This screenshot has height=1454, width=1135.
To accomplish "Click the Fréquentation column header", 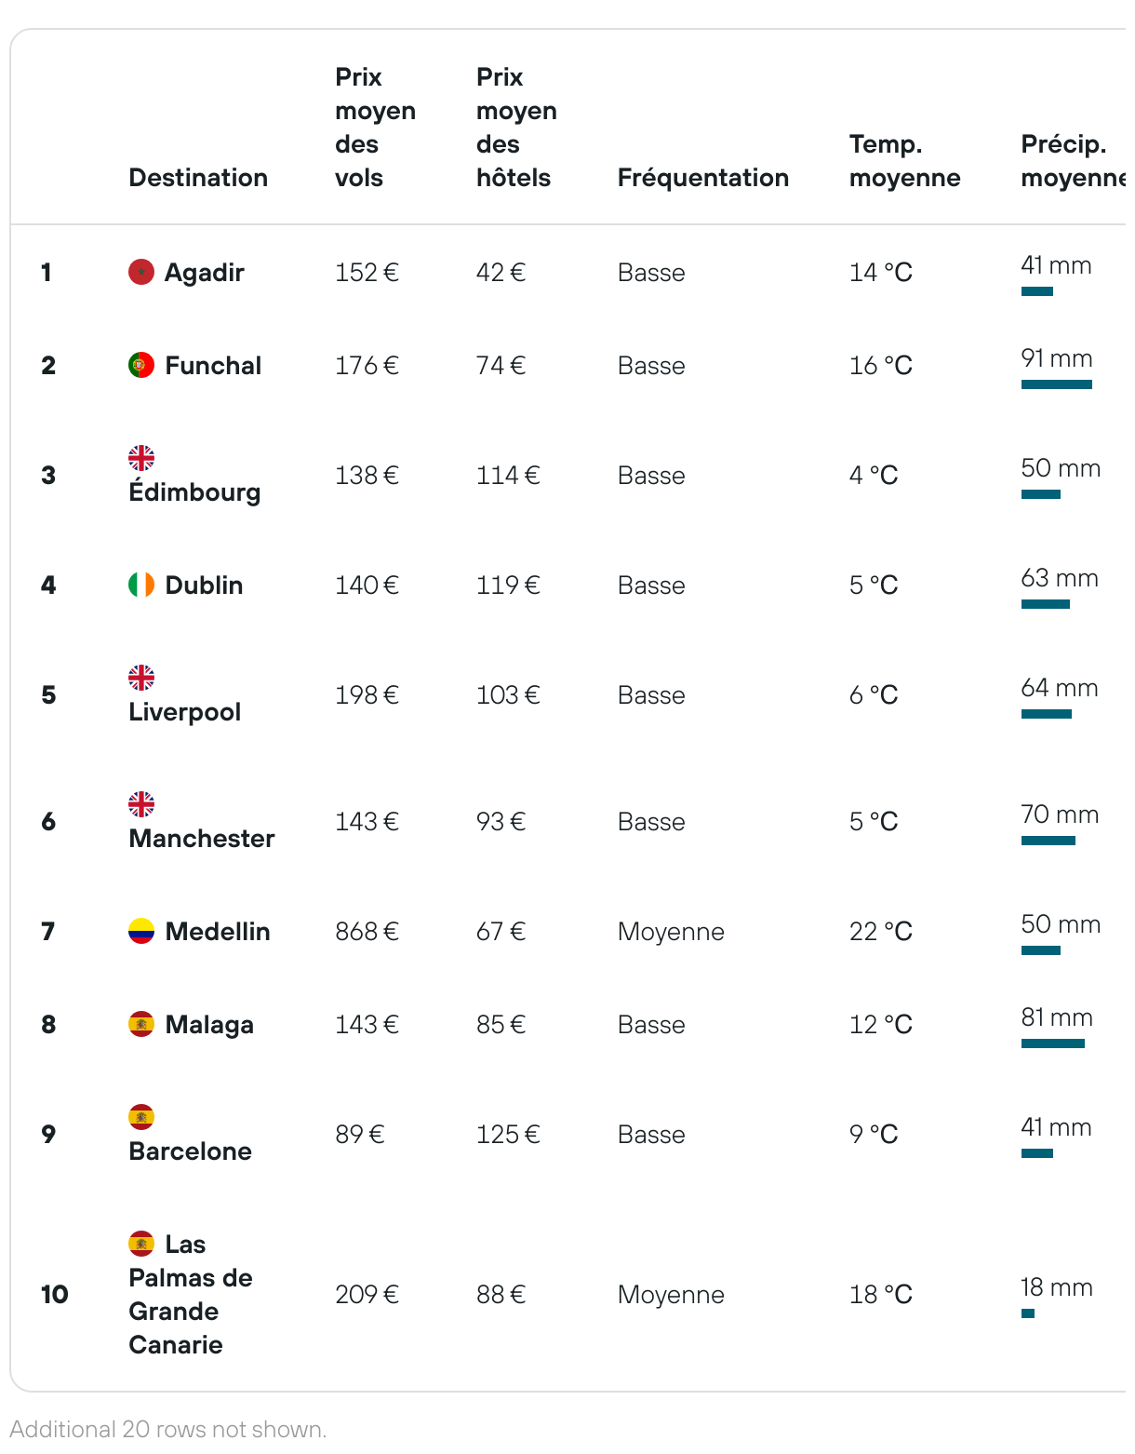I will [x=703, y=178].
